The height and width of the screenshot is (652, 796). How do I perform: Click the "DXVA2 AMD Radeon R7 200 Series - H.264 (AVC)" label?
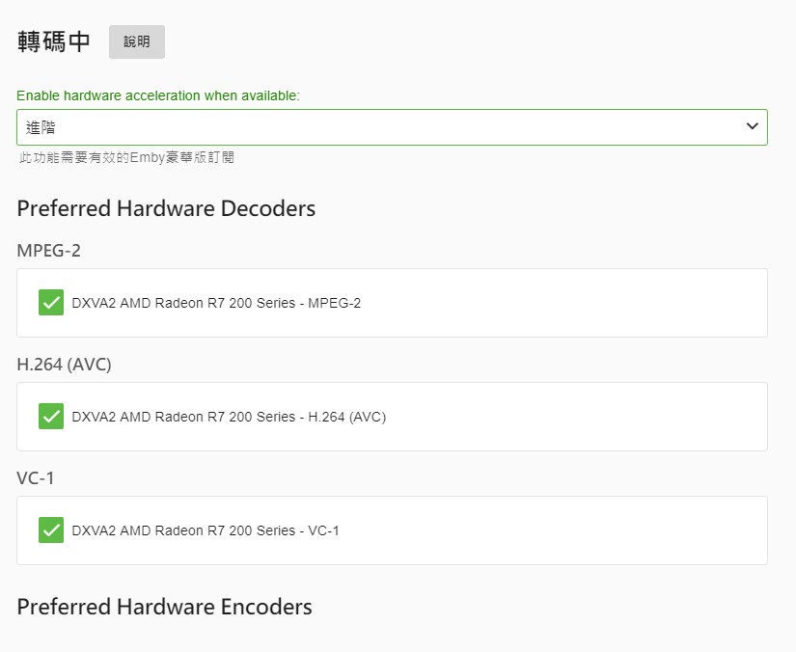click(229, 417)
